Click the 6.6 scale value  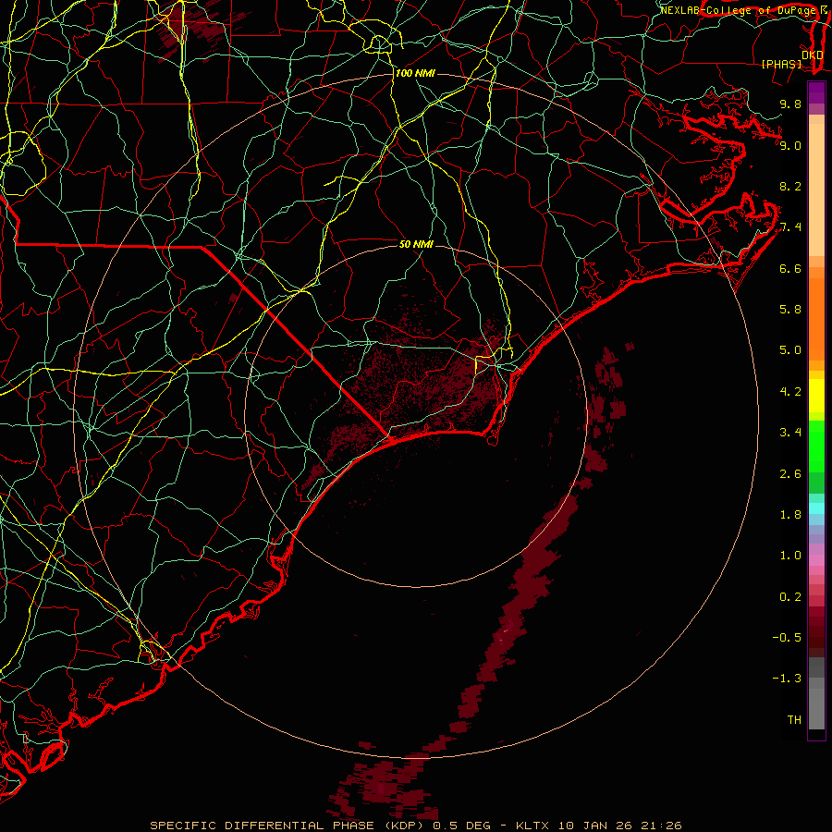tap(790, 268)
